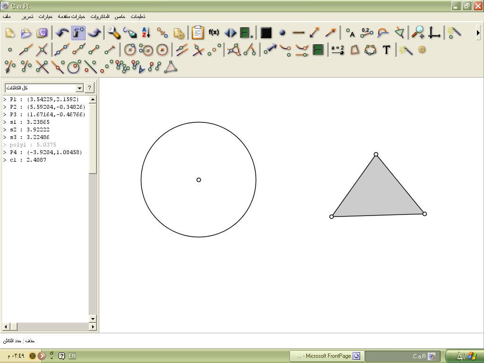Open the تحرير (Edit) menu
Viewport: 484px width, 363px height.
pyautogui.click(x=27, y=17)
